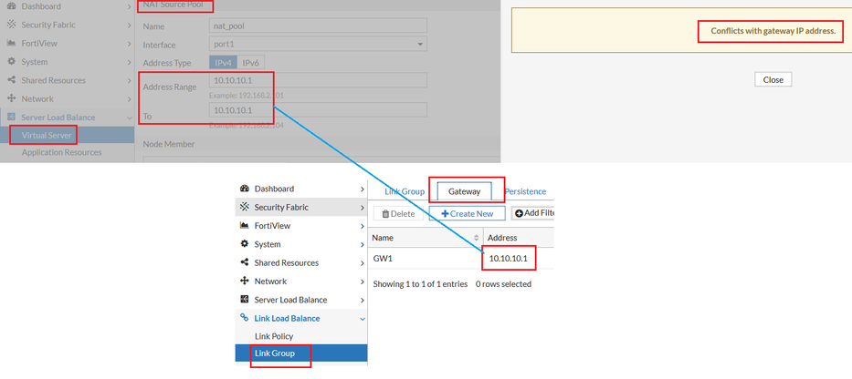The height and width of the screenshot is (379, 852).
Task: Click the Link Load Balance chain icon
Action: click(245, 318)
